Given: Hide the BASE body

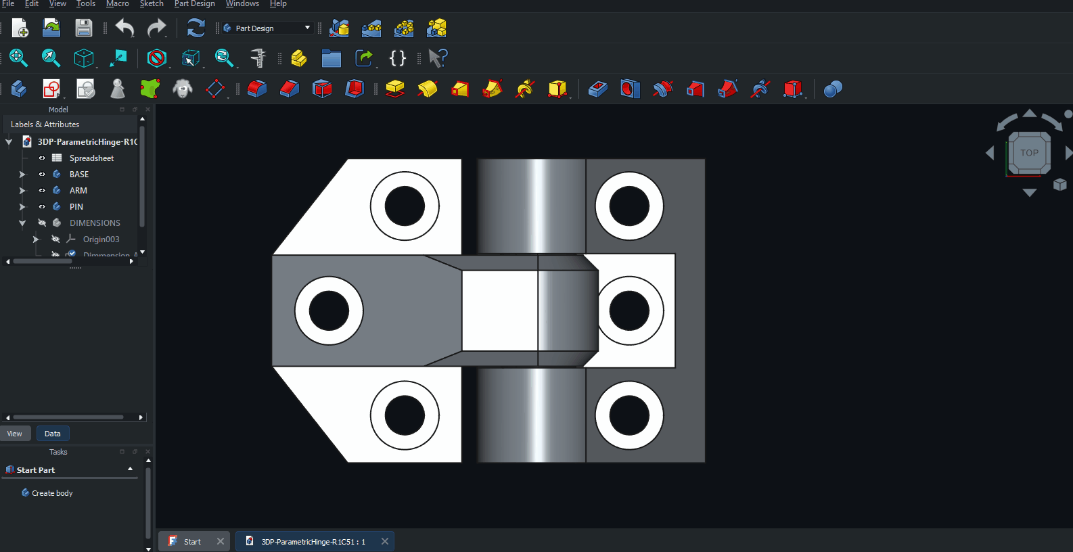Looking at the screenshot, I should pyautogui.click(x=42, y=175).
